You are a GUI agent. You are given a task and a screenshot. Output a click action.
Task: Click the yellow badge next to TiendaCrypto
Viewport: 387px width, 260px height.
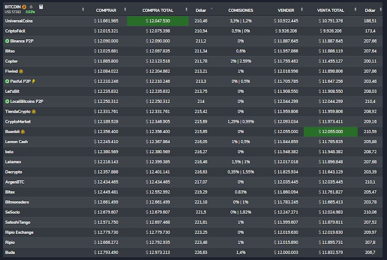point(34,111)
